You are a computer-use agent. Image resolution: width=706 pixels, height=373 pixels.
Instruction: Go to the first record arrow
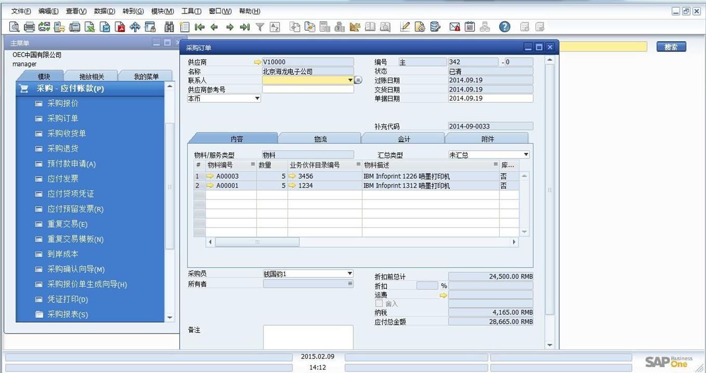[200, 27]
